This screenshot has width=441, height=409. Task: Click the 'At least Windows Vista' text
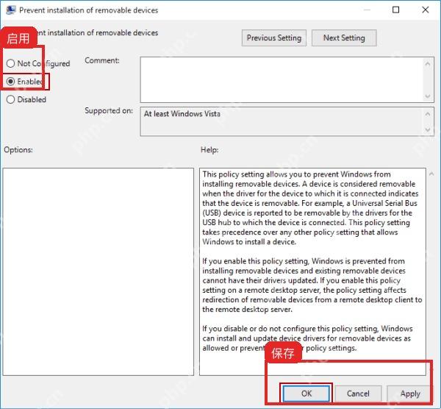click(182, 114)
